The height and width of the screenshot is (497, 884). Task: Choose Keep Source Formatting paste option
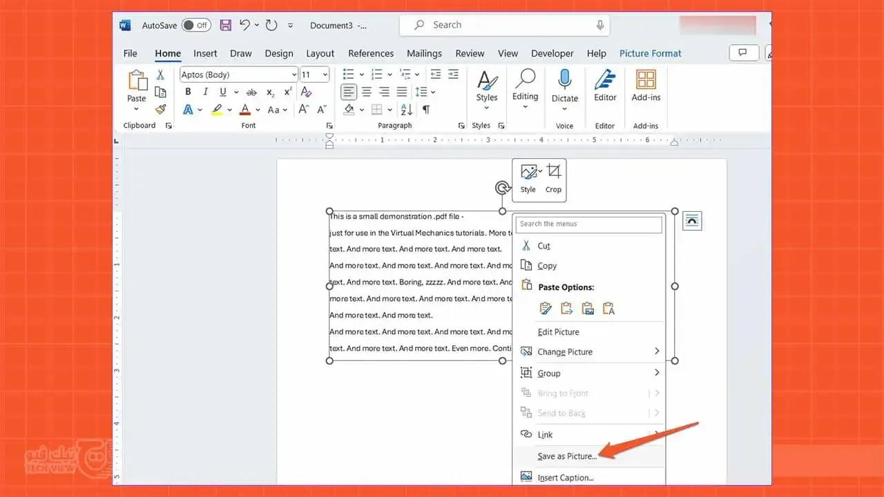pyautogui.click(x=546, y=308)
